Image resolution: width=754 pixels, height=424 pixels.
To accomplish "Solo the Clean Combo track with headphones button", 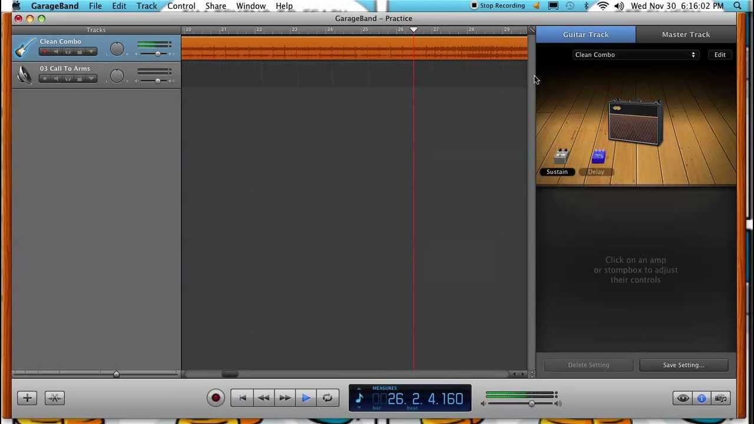I will 68,52.
